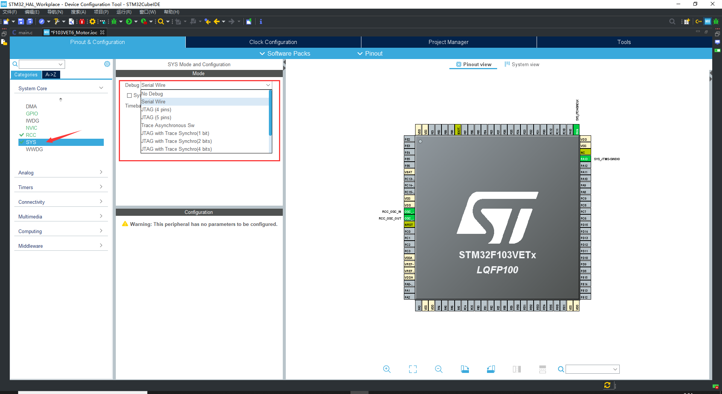Select the yellow NRST pin on the chip
722x394 pixels.
point(409,225)
